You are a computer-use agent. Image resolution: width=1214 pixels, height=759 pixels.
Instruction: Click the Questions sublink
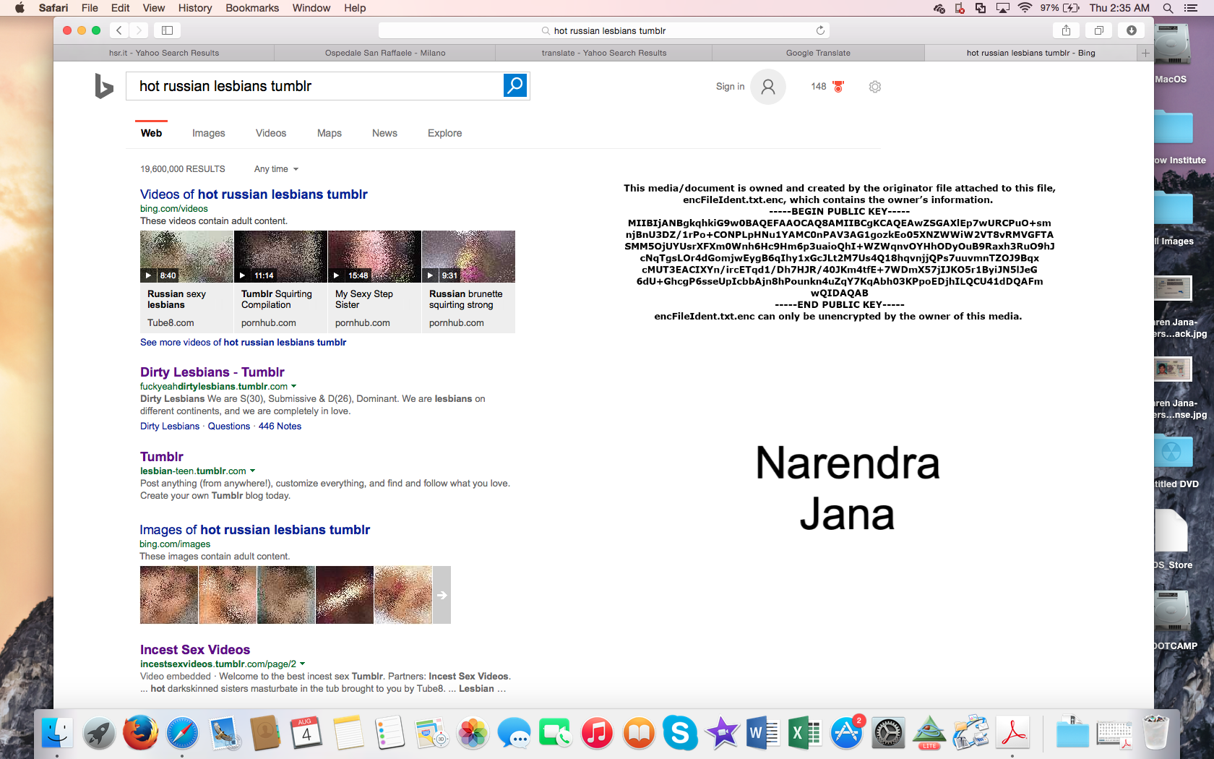[x=229, y=426]
